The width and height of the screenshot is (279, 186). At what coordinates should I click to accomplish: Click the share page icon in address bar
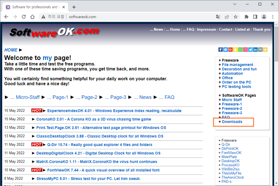[227, 17]
